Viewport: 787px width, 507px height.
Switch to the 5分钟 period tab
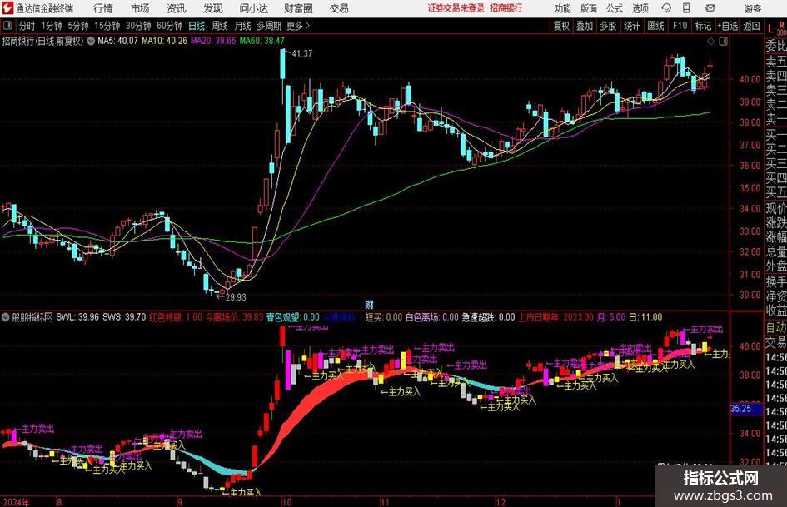77,26
